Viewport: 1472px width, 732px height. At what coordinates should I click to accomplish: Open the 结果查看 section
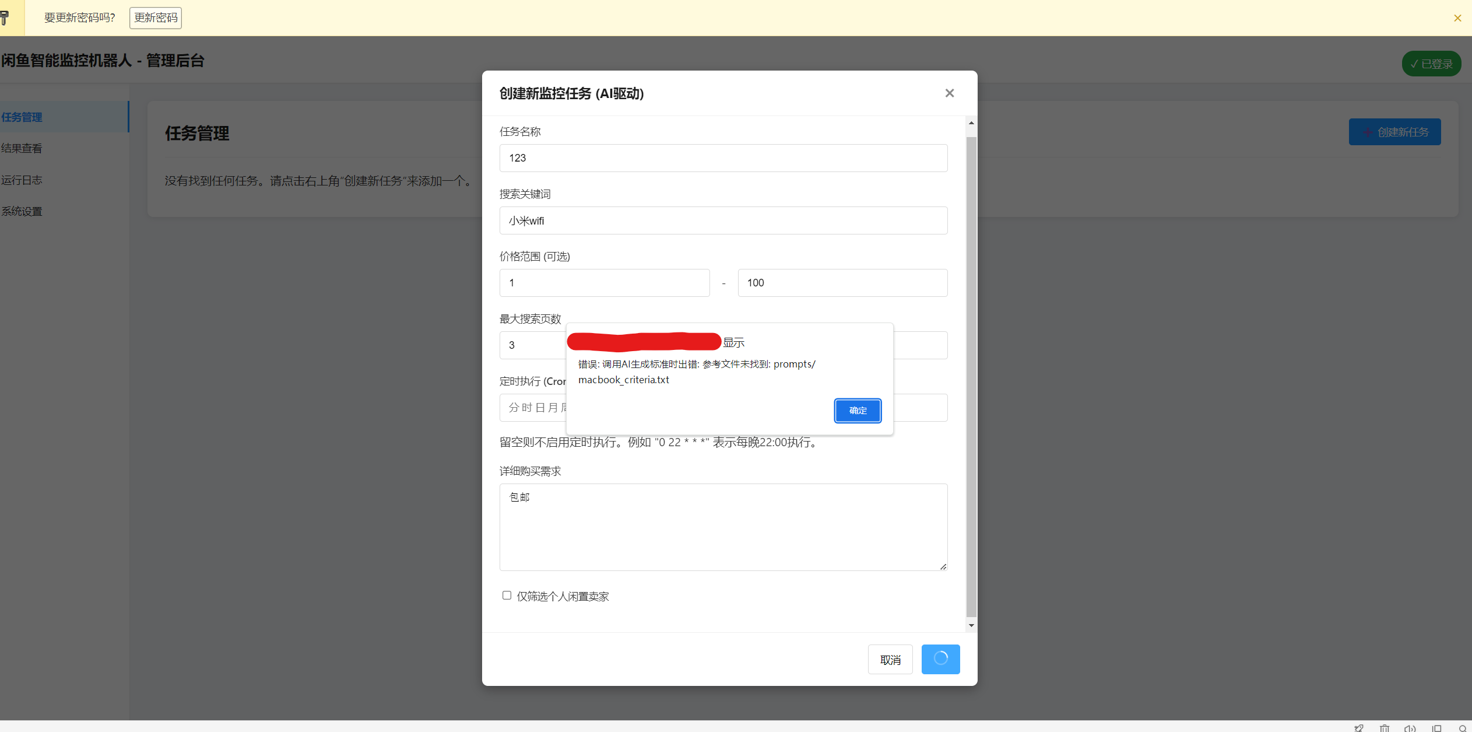click(22, 148)
